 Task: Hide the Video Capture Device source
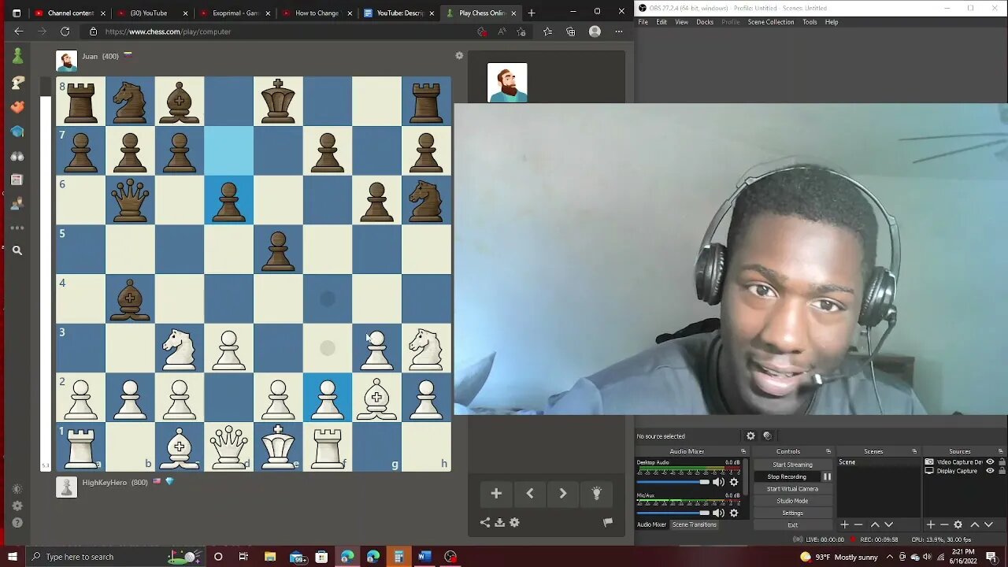990,462
